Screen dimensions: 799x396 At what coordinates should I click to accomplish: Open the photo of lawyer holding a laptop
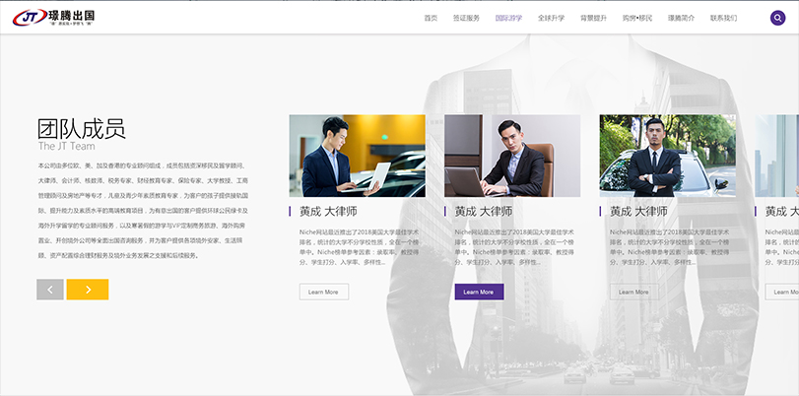pos(357,156)
